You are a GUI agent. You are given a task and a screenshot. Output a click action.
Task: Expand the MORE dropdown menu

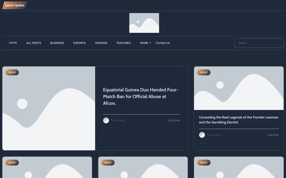pyautogui.click(x=145, y=43)
